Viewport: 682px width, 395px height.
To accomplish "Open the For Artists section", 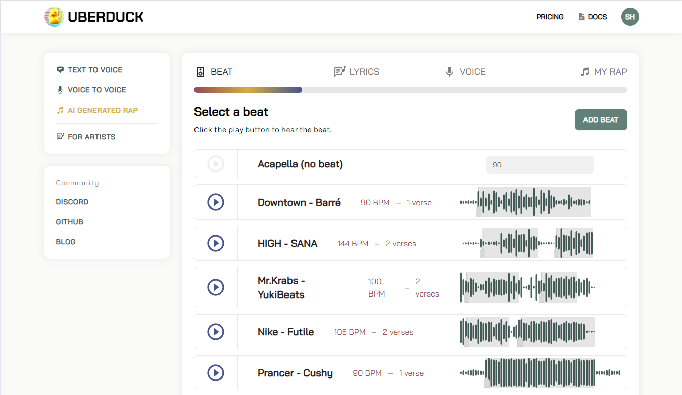I will pyautogui.click(x=91, y=137).
